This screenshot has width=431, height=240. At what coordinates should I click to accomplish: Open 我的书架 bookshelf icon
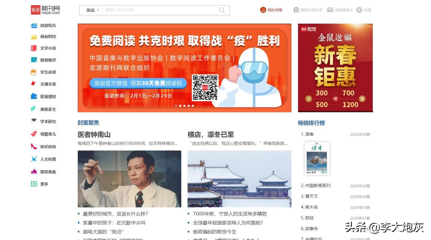[x=263, y=10]
